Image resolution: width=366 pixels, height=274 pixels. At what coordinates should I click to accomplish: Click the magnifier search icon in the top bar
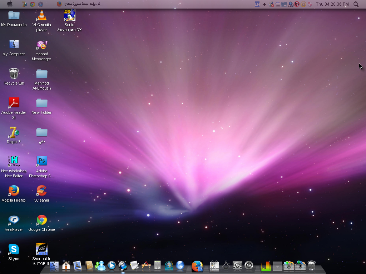tap(356, 4)
